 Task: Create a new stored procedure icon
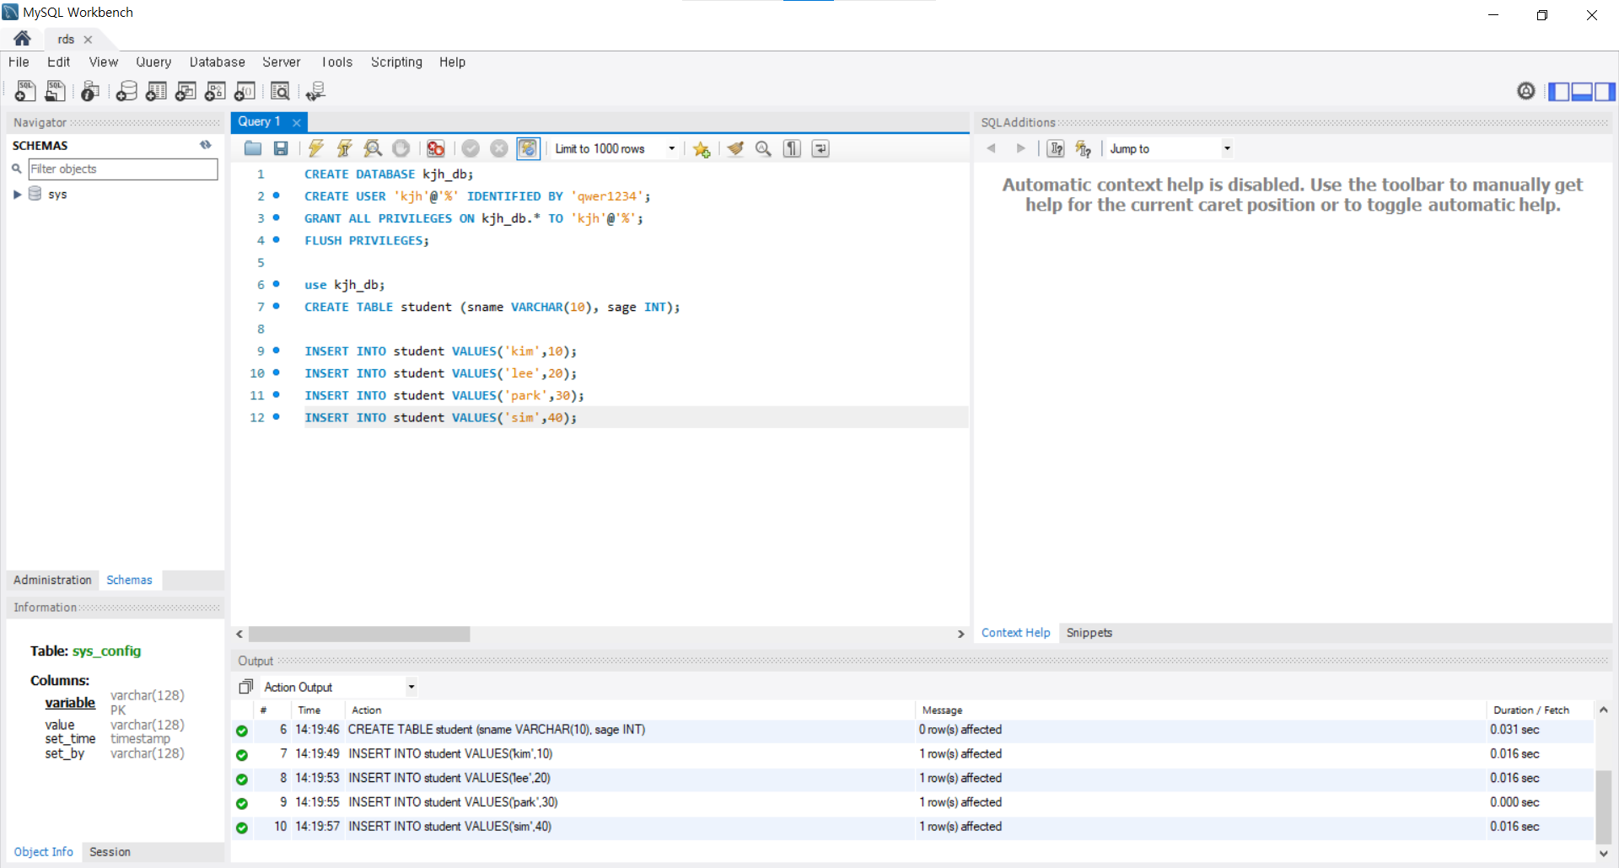pyautogui.click(x=215, y=91)
